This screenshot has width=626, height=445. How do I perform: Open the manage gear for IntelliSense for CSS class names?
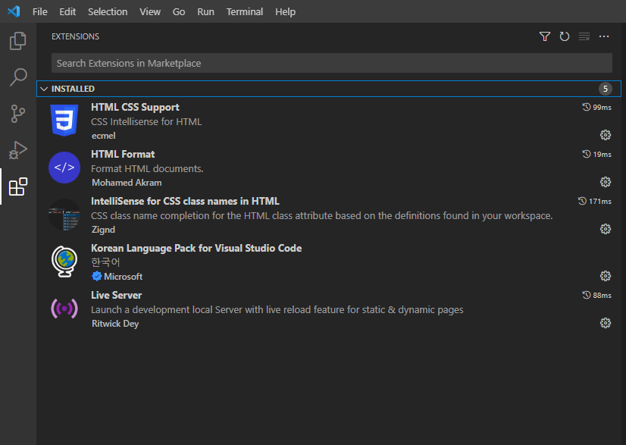606,229
